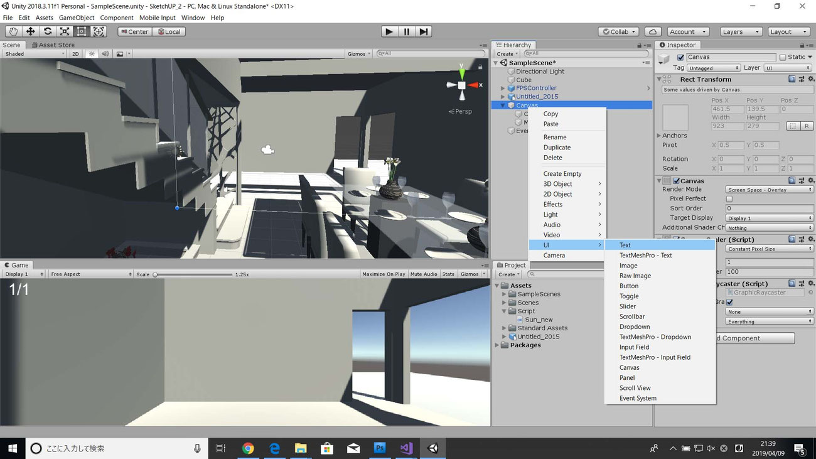Viewport: 816px width, 459px height.
Task: Toggle the Static checkbox
Action: coord(783,57)
